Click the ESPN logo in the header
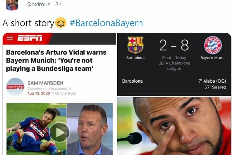This screenshot has width=233, height=155. pos(30,38)
